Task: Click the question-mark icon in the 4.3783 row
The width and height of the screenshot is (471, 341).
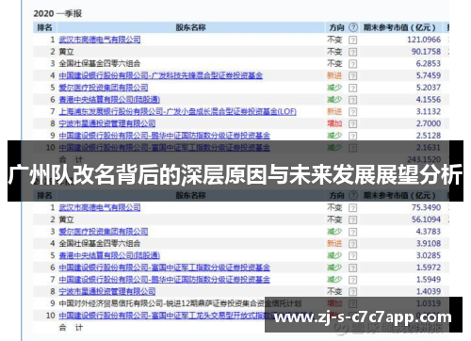Action: (353, 232)
